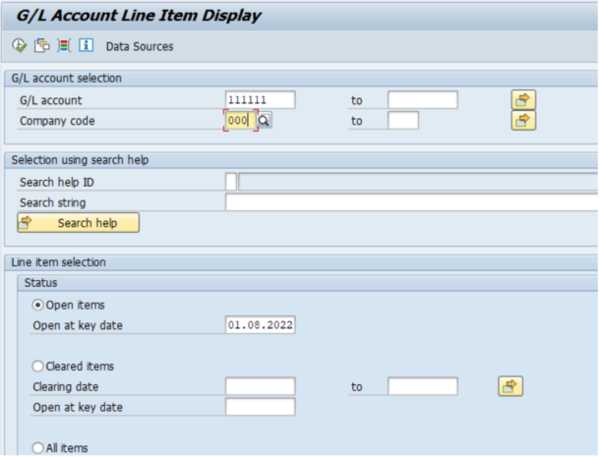This screenshot has width=600, height=457.
Task: Click the Search string input field
Action: (411, 202)
